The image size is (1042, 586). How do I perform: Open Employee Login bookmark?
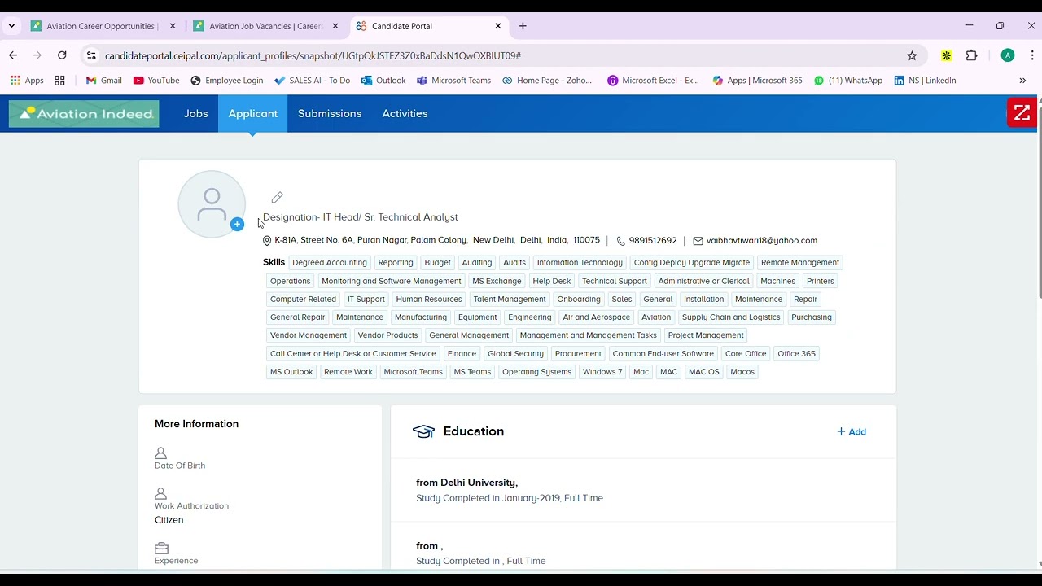coord(226,81)
